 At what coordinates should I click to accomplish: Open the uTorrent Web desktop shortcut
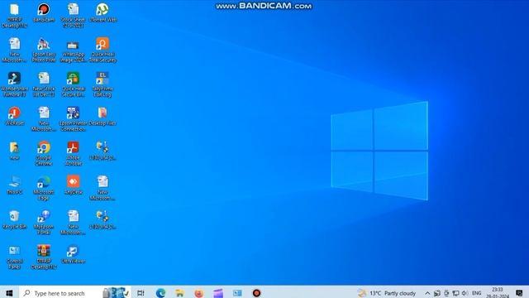click(x=102, y=13)
